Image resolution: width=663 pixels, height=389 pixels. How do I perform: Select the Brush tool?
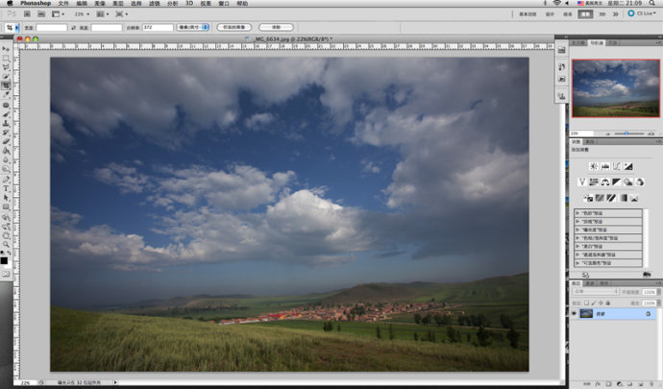coord(6,114)
